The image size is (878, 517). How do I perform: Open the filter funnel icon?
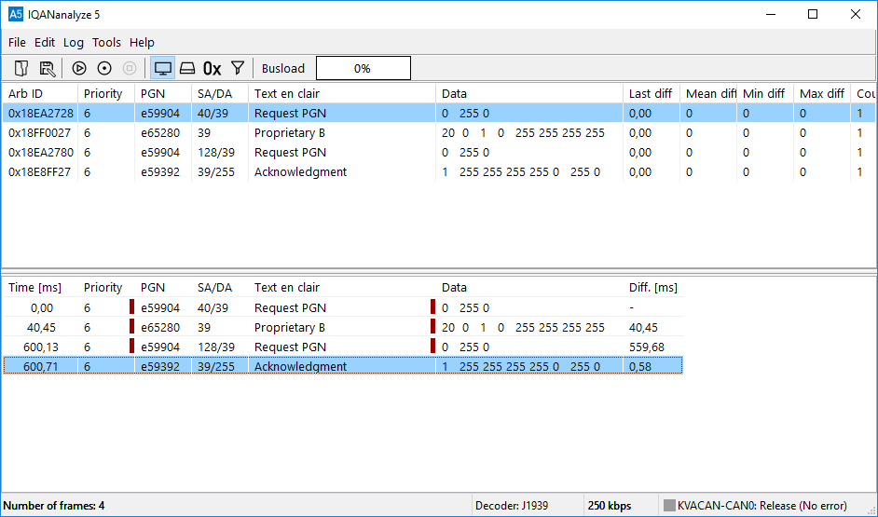[x=238, y=68]
